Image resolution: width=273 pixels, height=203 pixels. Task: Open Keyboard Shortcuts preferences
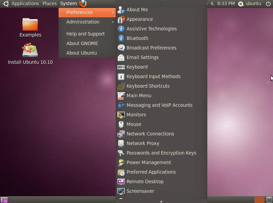[148, 86]
